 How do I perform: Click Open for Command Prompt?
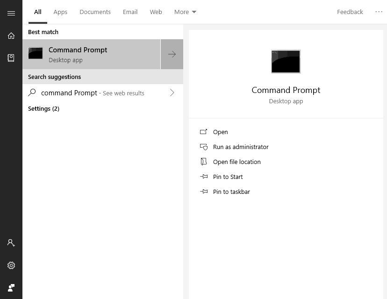point(221,132)
